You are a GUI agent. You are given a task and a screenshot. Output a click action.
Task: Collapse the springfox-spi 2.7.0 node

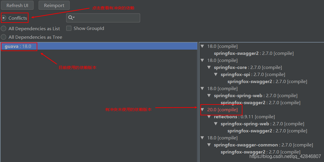click(x=216, y=74)
